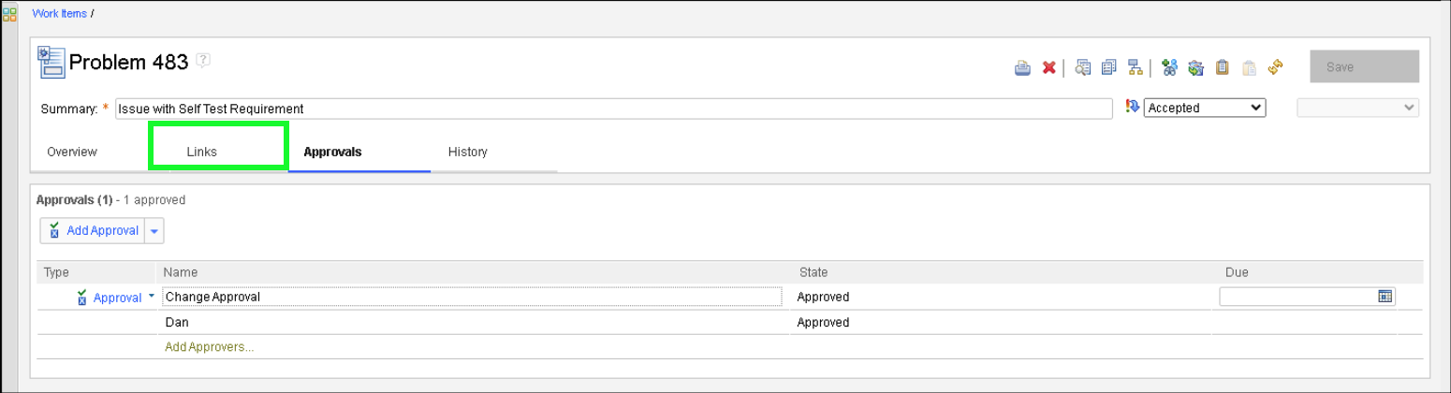Open the Approval type dropdown arrow

click(x=151, y=296)
